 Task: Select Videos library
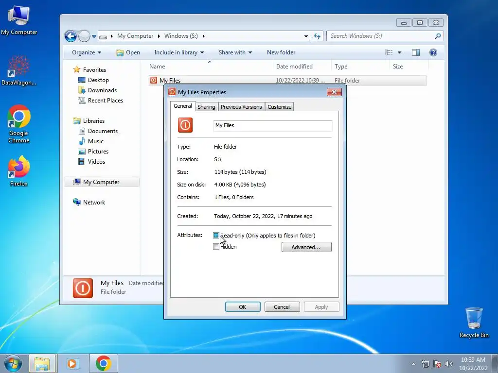[92, 161]
